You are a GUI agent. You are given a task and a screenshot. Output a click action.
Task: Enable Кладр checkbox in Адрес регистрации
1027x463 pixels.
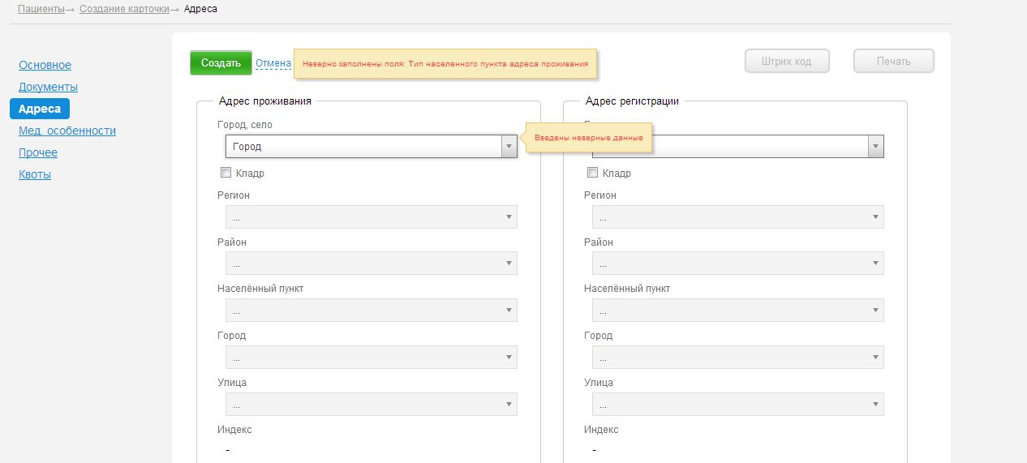coord(592,173)
